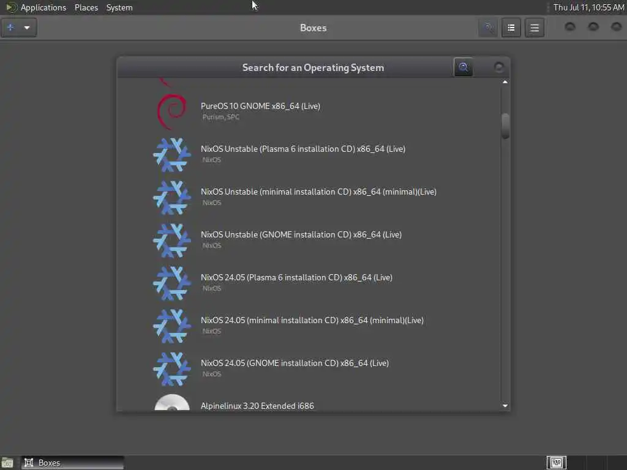Click the OS list scrollbar thumb
The height and width of the screenshot is (470, 627).
(x=505, y=126)
